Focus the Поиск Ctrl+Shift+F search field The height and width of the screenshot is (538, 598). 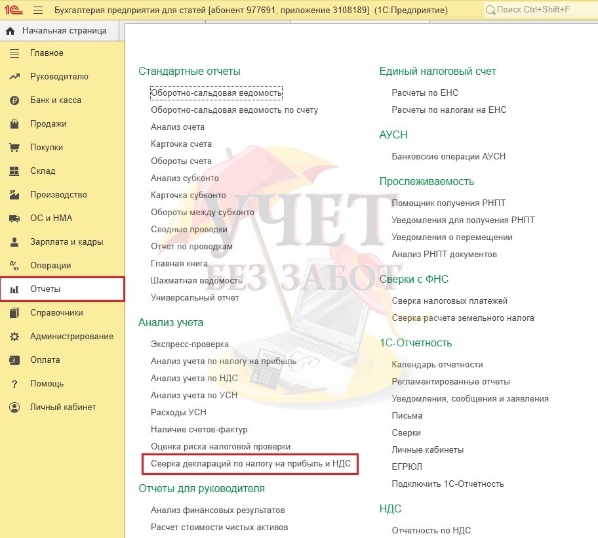point(540,10)
